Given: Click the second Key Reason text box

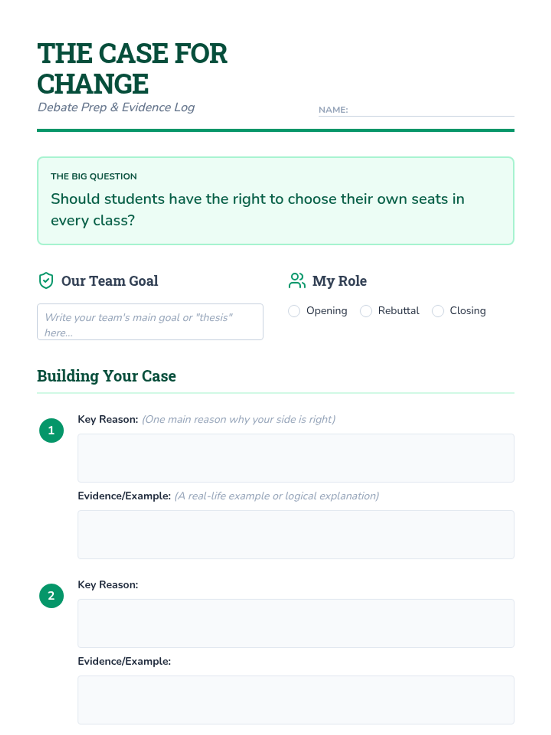Looking at the screenshot, I should click(296, 623).
